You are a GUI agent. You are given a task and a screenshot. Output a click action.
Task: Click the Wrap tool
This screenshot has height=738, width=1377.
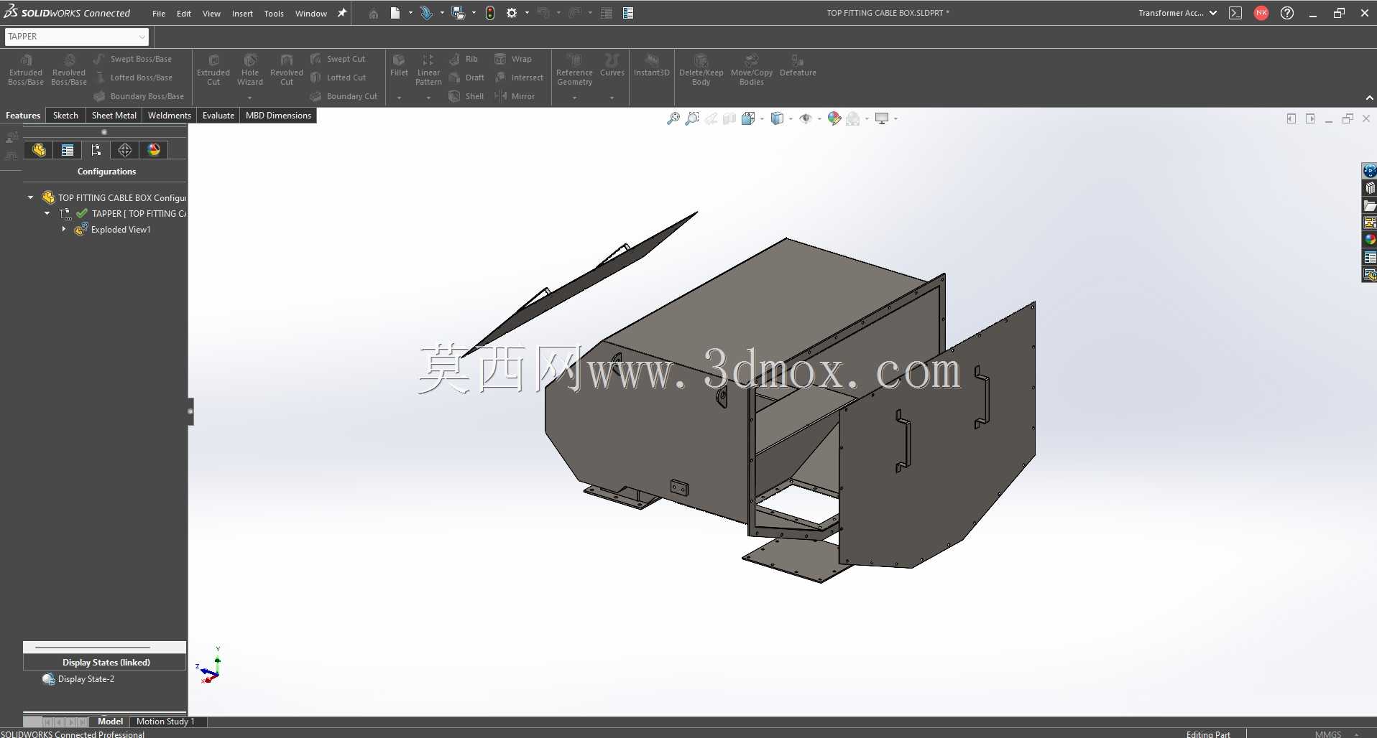coord(513,59)
